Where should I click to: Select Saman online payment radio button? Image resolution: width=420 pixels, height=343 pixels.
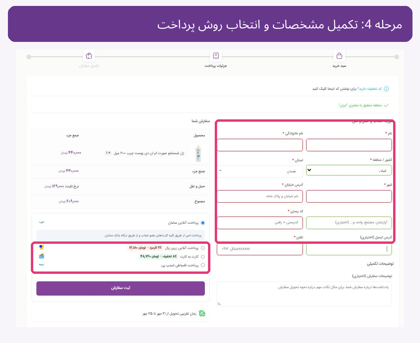click(x=203, y=223)
